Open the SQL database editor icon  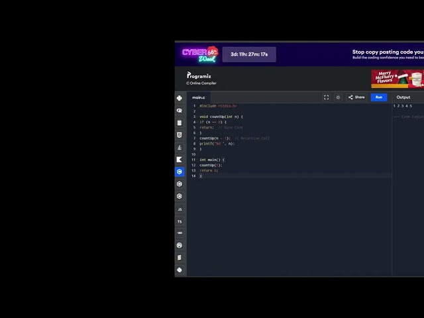[x=180, y=123]
